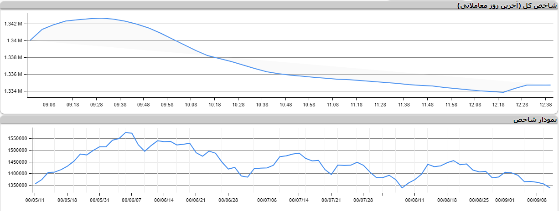
Task: Click the 12:18 time axis label
Action: (x=498, y=105)
